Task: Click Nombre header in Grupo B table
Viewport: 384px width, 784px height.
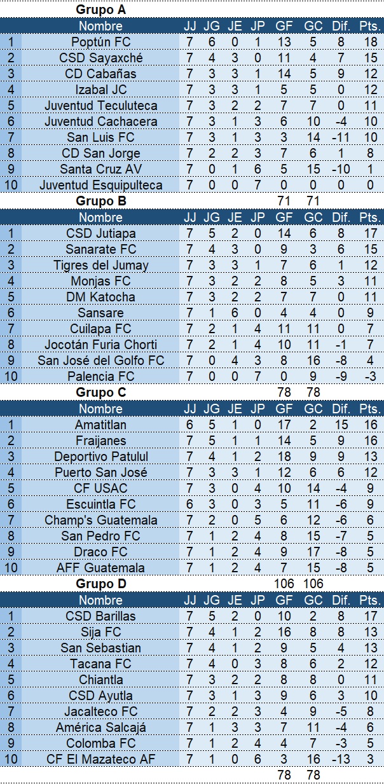Action: 100,217
